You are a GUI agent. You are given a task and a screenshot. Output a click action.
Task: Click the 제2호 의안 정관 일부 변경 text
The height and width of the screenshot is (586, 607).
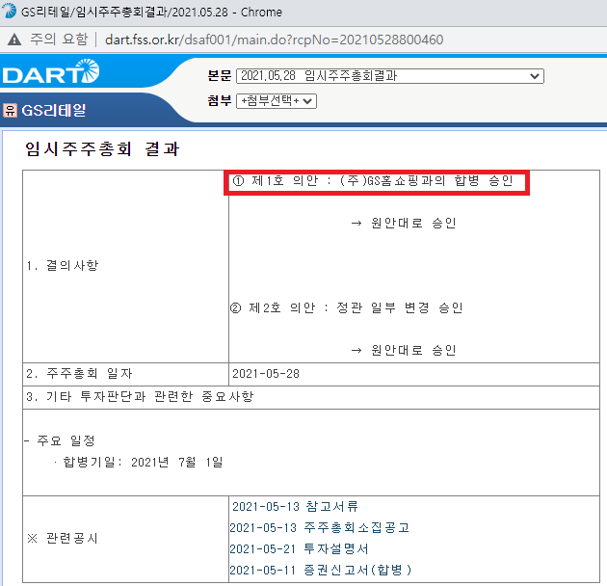point(347,307)
